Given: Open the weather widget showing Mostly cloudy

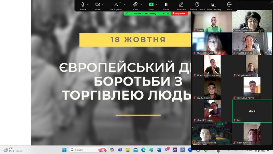Looking at the screenshot, I should coord(13,150).
